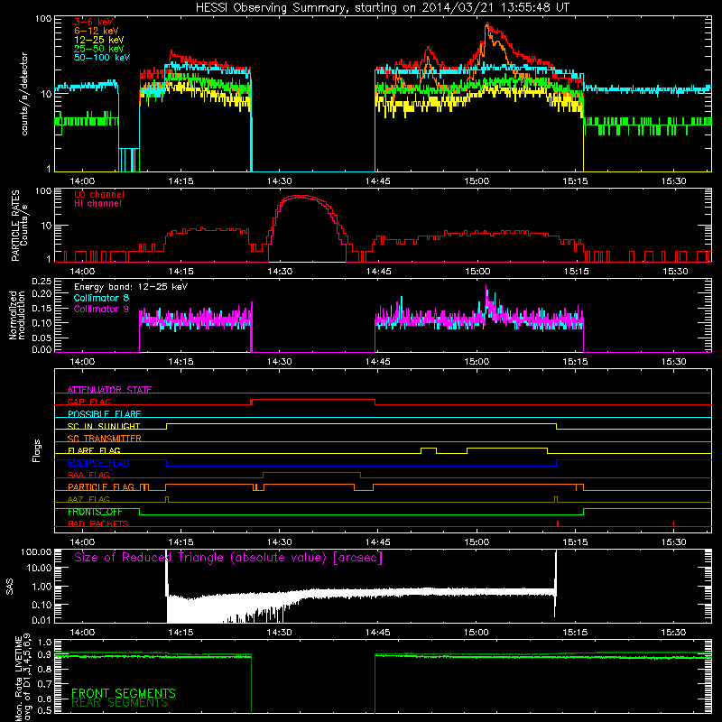
Task: Click the 'counts/s/detector' axis label
Action: (24, 94)
